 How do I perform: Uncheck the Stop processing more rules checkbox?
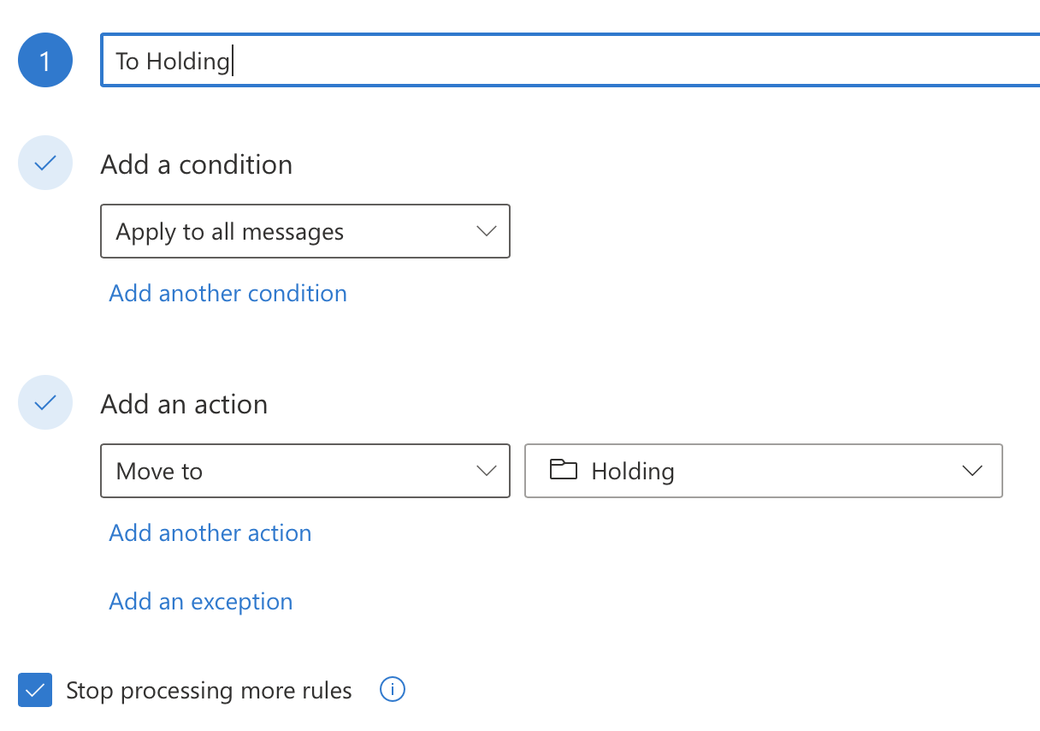(x=35, y=690)
